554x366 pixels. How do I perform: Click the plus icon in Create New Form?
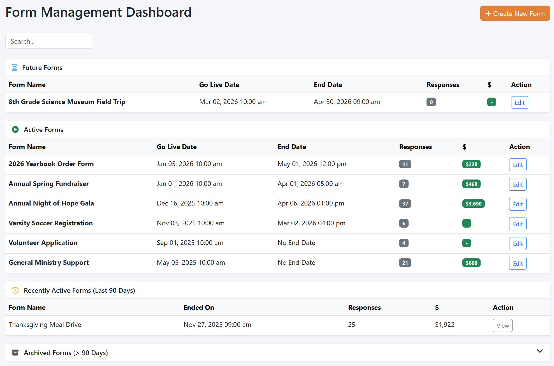(488, 13)
